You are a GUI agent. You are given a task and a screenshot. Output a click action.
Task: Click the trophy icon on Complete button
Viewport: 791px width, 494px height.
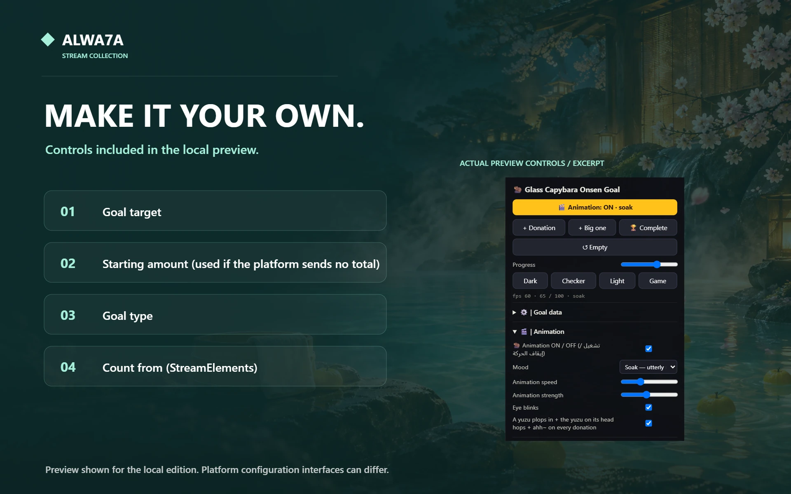(633, 228)
